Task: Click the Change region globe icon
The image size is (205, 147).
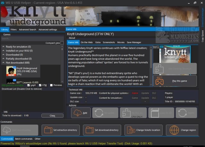Action: tap(173, 130)
